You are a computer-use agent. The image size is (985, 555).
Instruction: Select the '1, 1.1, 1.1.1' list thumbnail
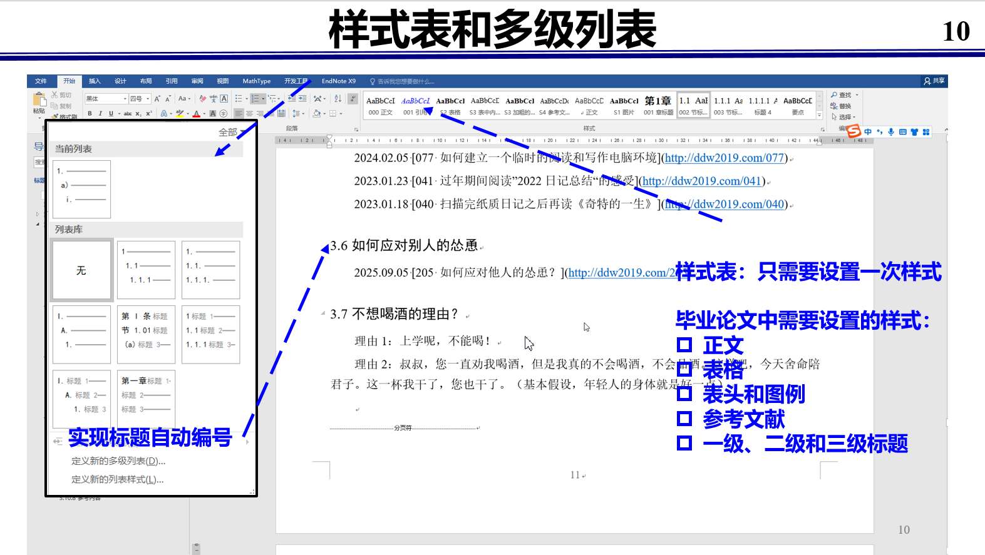[x=147, y=270]
